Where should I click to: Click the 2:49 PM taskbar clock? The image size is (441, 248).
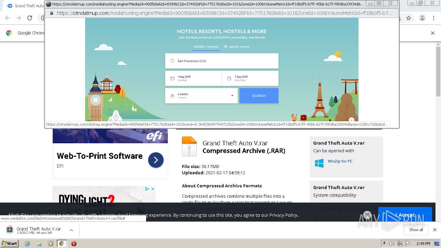(x=423, y=244)
